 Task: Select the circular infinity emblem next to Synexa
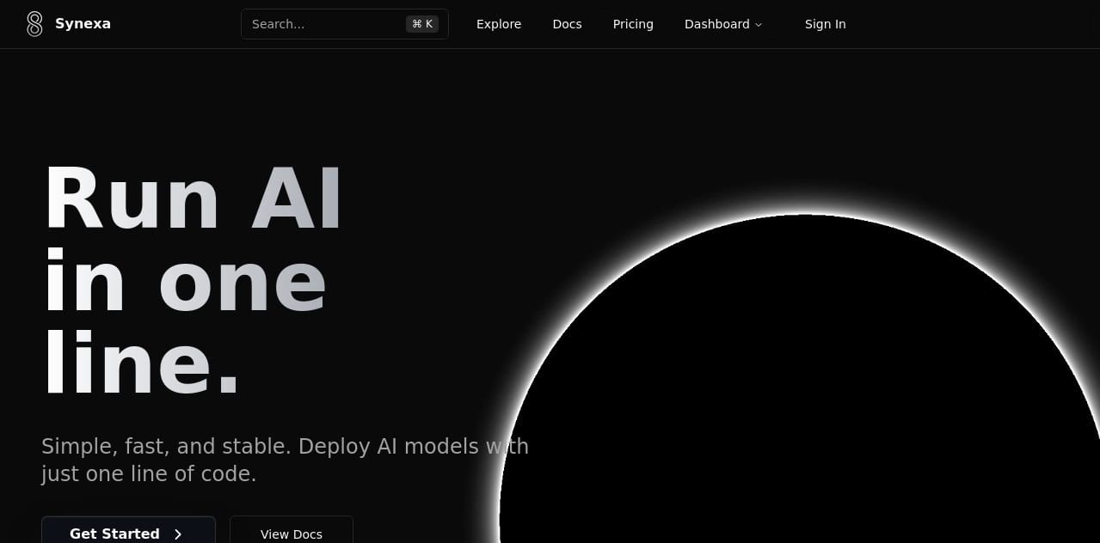pos(34,23)
